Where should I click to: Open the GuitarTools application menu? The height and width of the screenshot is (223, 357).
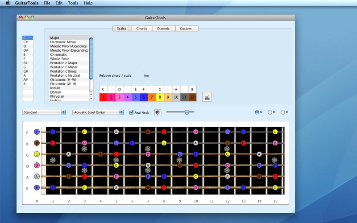click(x=27, y=3)
